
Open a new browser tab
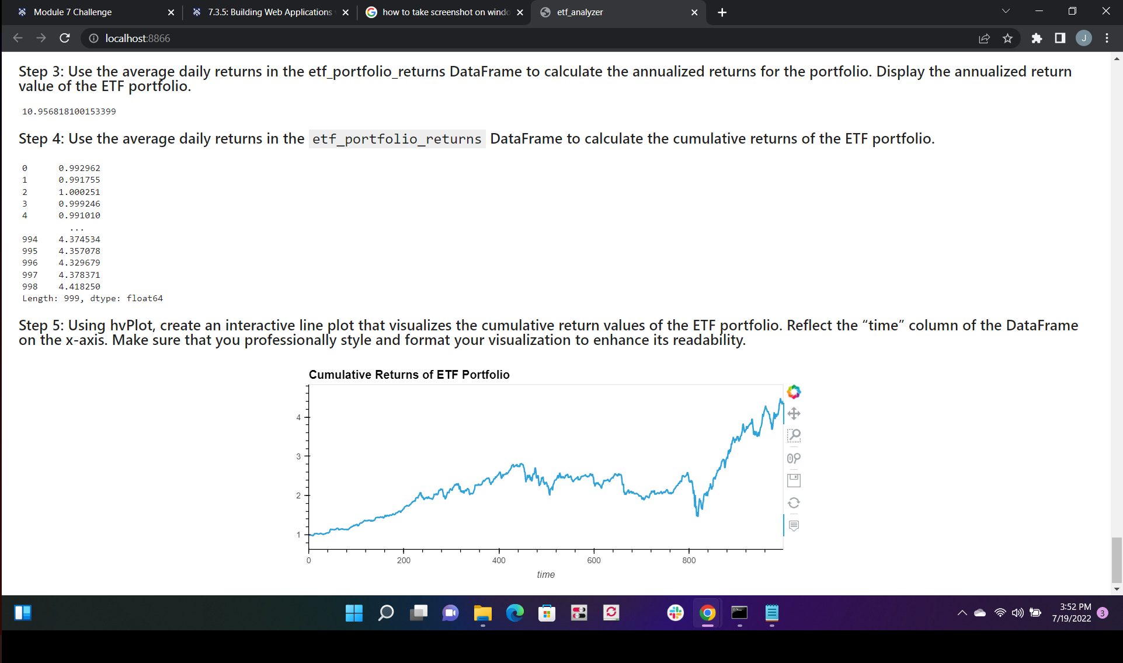[x=722, y=12]
